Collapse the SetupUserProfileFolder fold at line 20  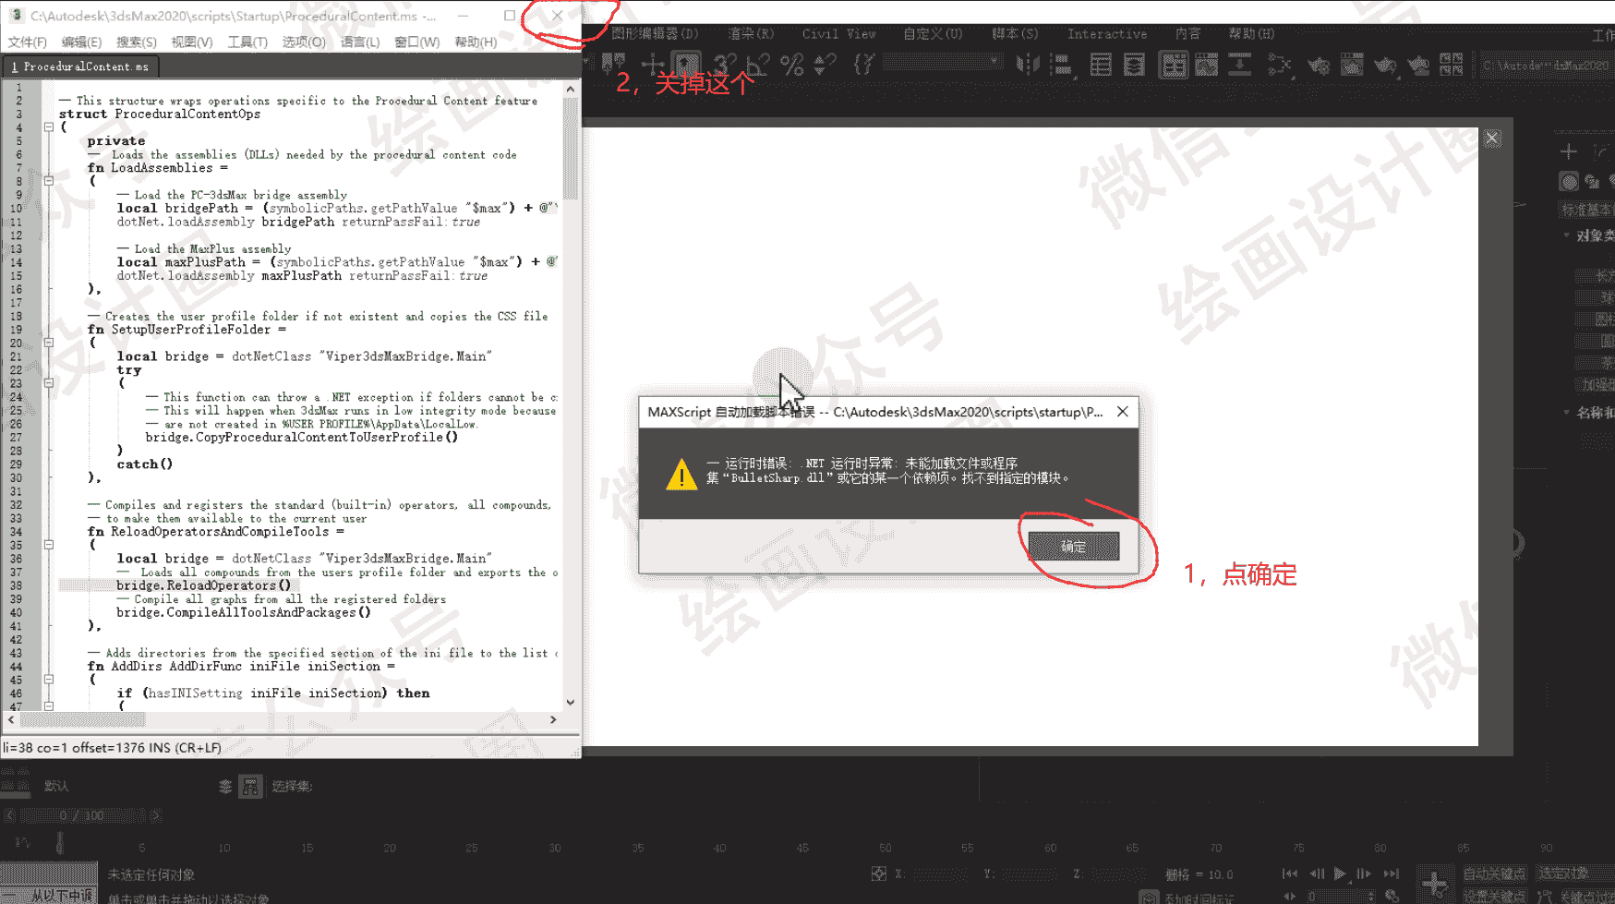click(49, 343)
